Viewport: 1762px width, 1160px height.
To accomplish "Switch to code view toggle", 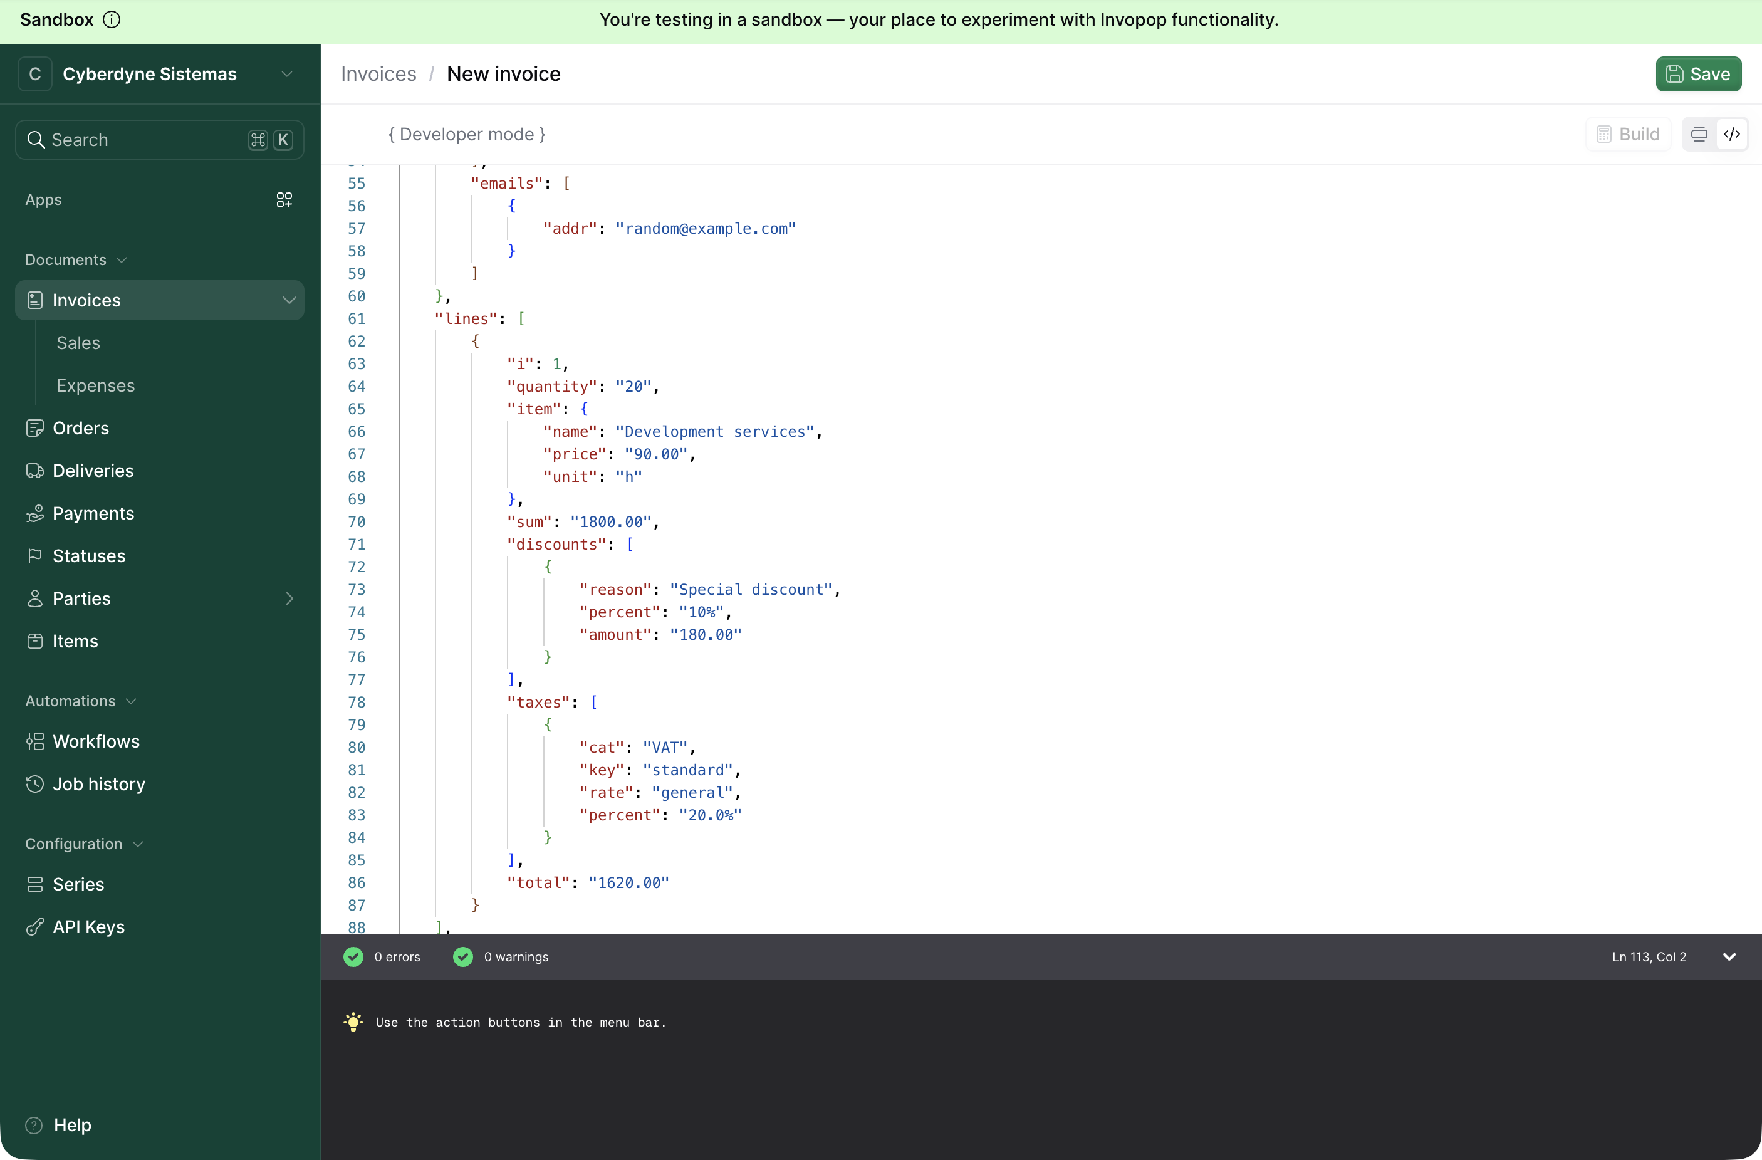I will point(1732,134).
